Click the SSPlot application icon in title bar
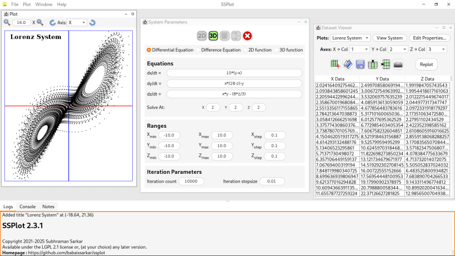The height and width of the screenshot is (256, 455). click(4, 4)
